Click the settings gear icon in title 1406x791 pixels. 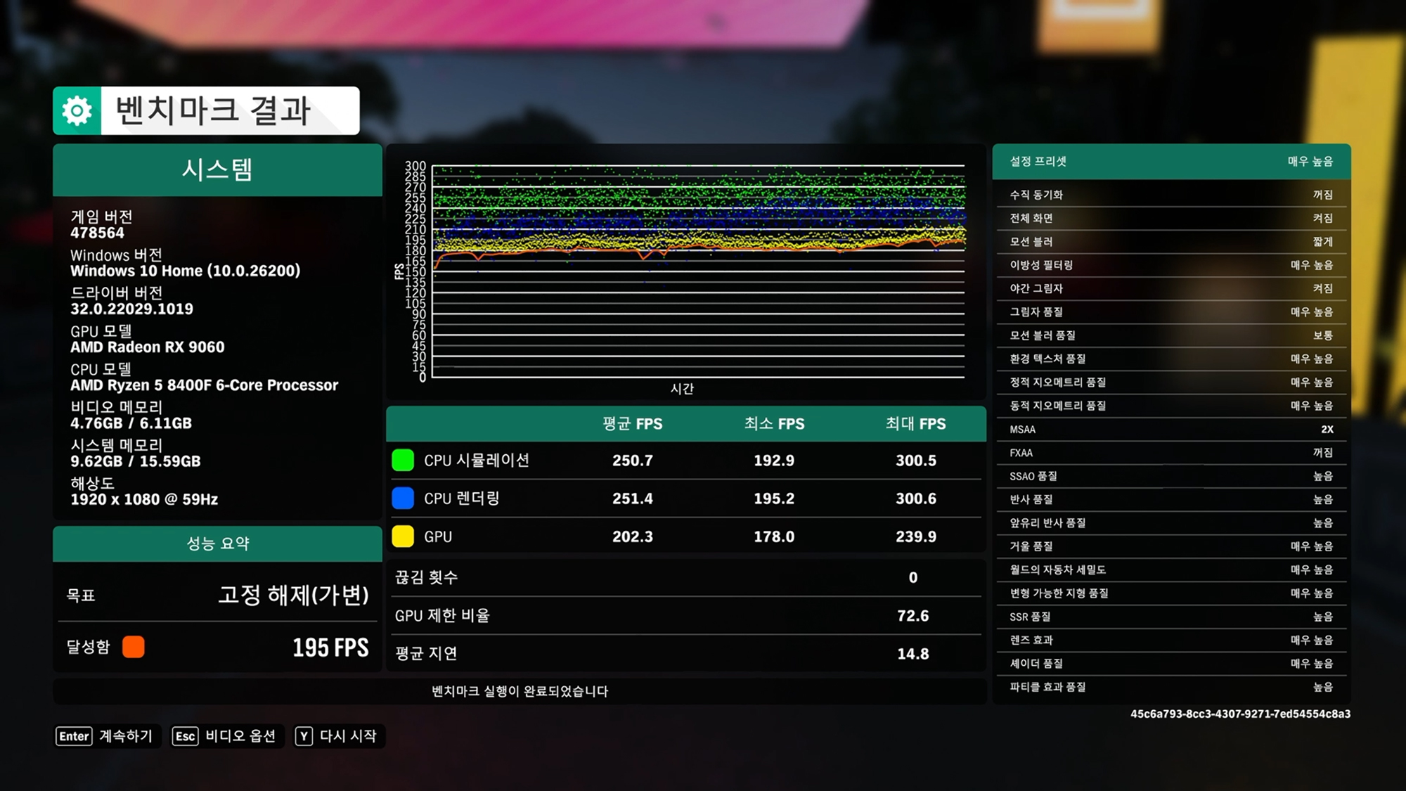point(77,110)
